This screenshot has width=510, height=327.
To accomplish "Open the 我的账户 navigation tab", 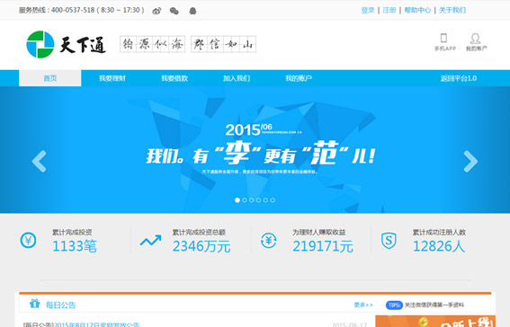I will [299, 78].
